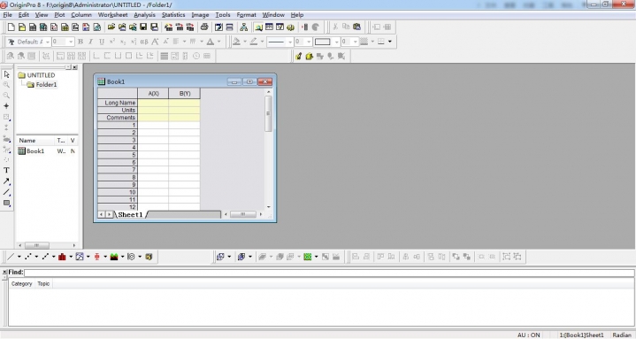The width and height of the screenshot is (636, 339).
Task: Open the Analysis menu
Action: click(144, 15)
